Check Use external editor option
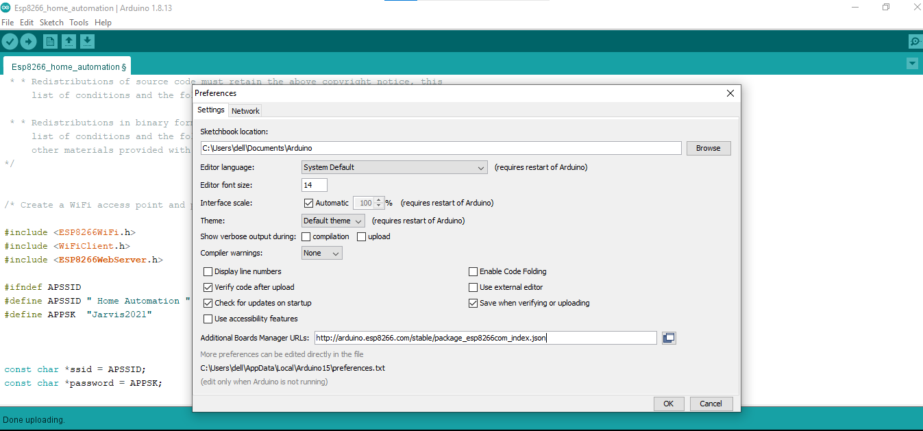 click(x=473, y=287)
